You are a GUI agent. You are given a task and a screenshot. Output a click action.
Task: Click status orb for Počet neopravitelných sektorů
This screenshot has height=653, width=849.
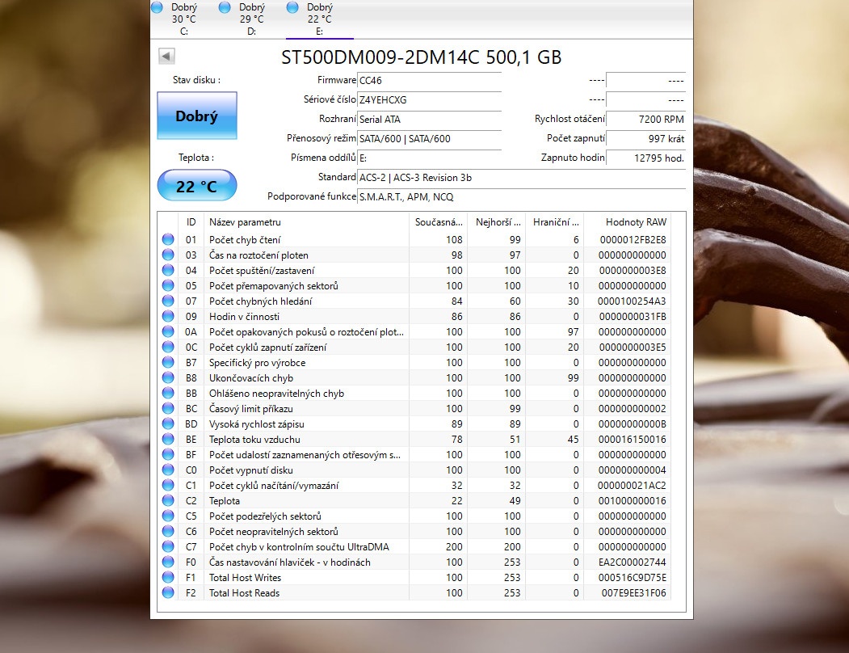(168, 531)
